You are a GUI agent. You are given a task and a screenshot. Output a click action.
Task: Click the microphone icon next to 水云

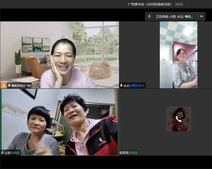122,86
